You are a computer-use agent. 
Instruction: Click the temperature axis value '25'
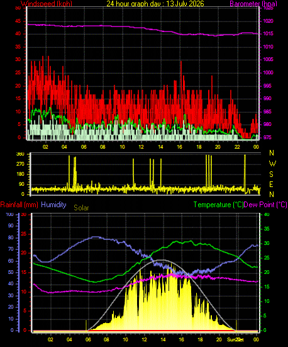pos(267,258)
